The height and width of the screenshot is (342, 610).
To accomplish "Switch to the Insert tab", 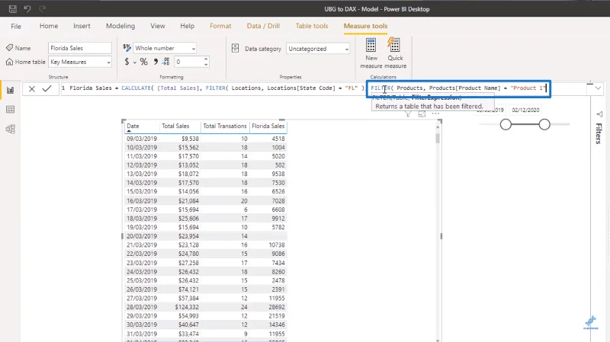I will click(82, 26).
